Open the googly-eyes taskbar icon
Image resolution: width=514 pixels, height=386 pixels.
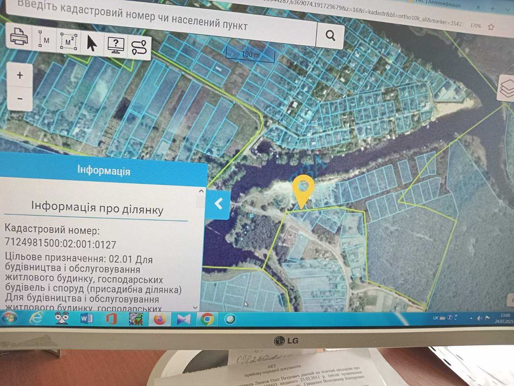[62, 318]
